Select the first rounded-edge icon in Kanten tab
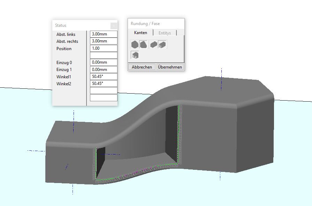This screenshot has height=206, width=312. [135, 45]
